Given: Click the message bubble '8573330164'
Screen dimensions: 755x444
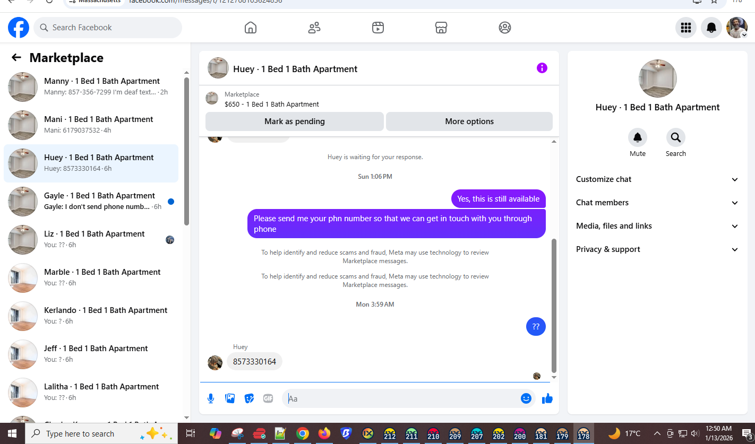Looking at the screenshot, I should point(255,362).
